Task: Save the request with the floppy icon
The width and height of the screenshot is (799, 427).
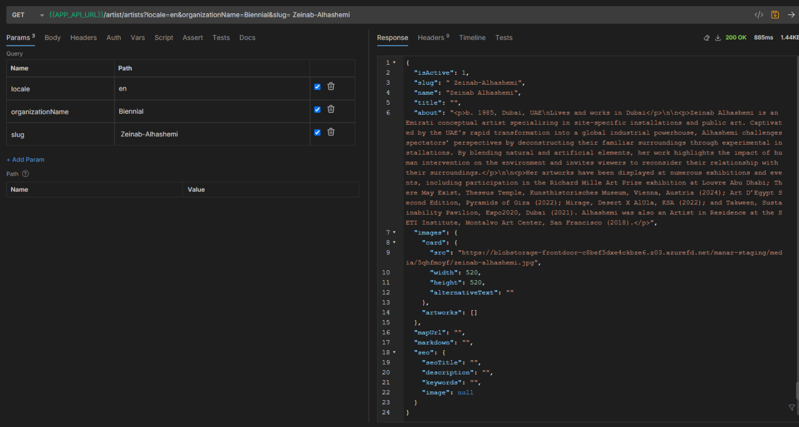Action: (x=775, y=15)
